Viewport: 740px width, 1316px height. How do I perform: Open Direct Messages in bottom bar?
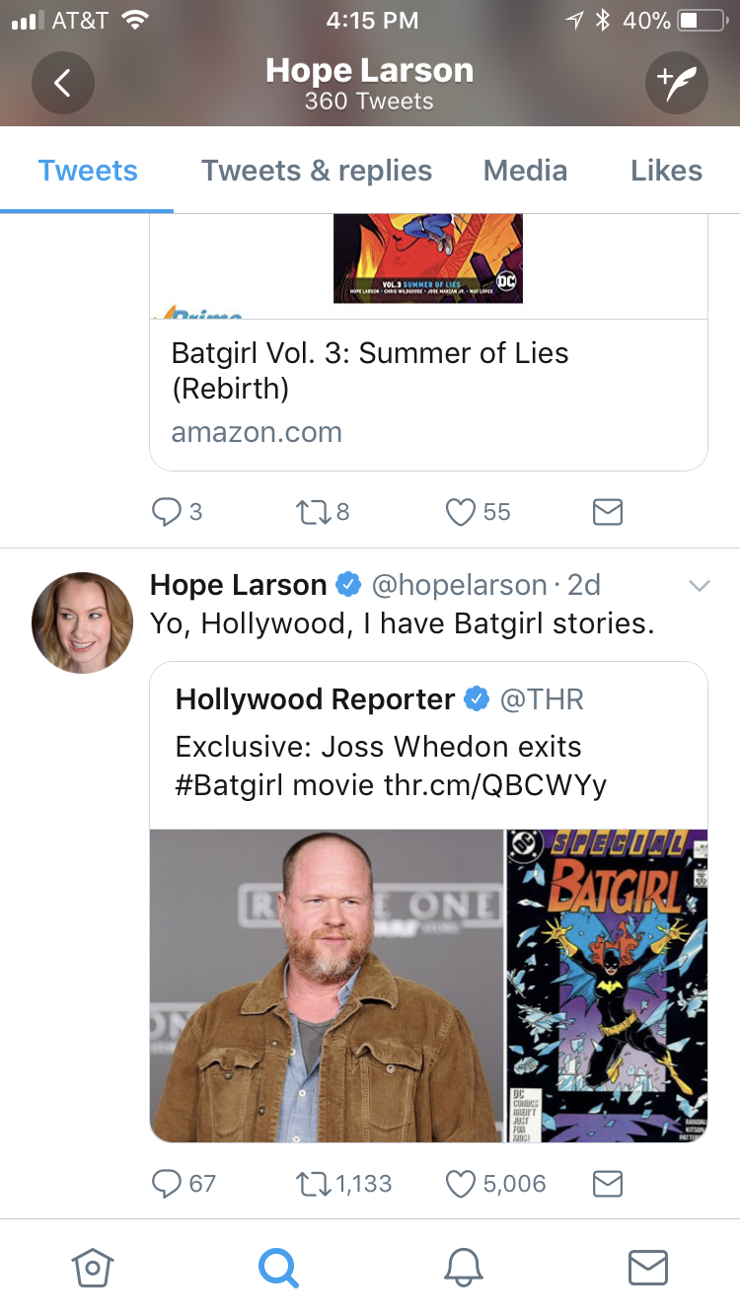tap(648, 1267)
